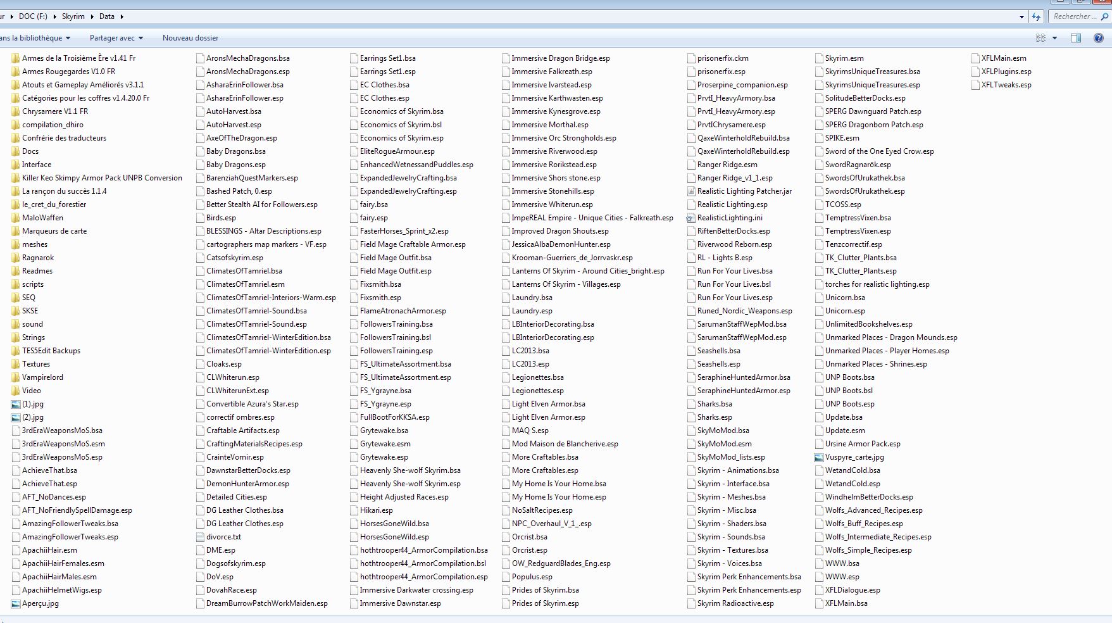The height and width of the screenshot is (623, 1112).
Task: Open the bibliothèque dropdown menu
Action: [35, 38]
